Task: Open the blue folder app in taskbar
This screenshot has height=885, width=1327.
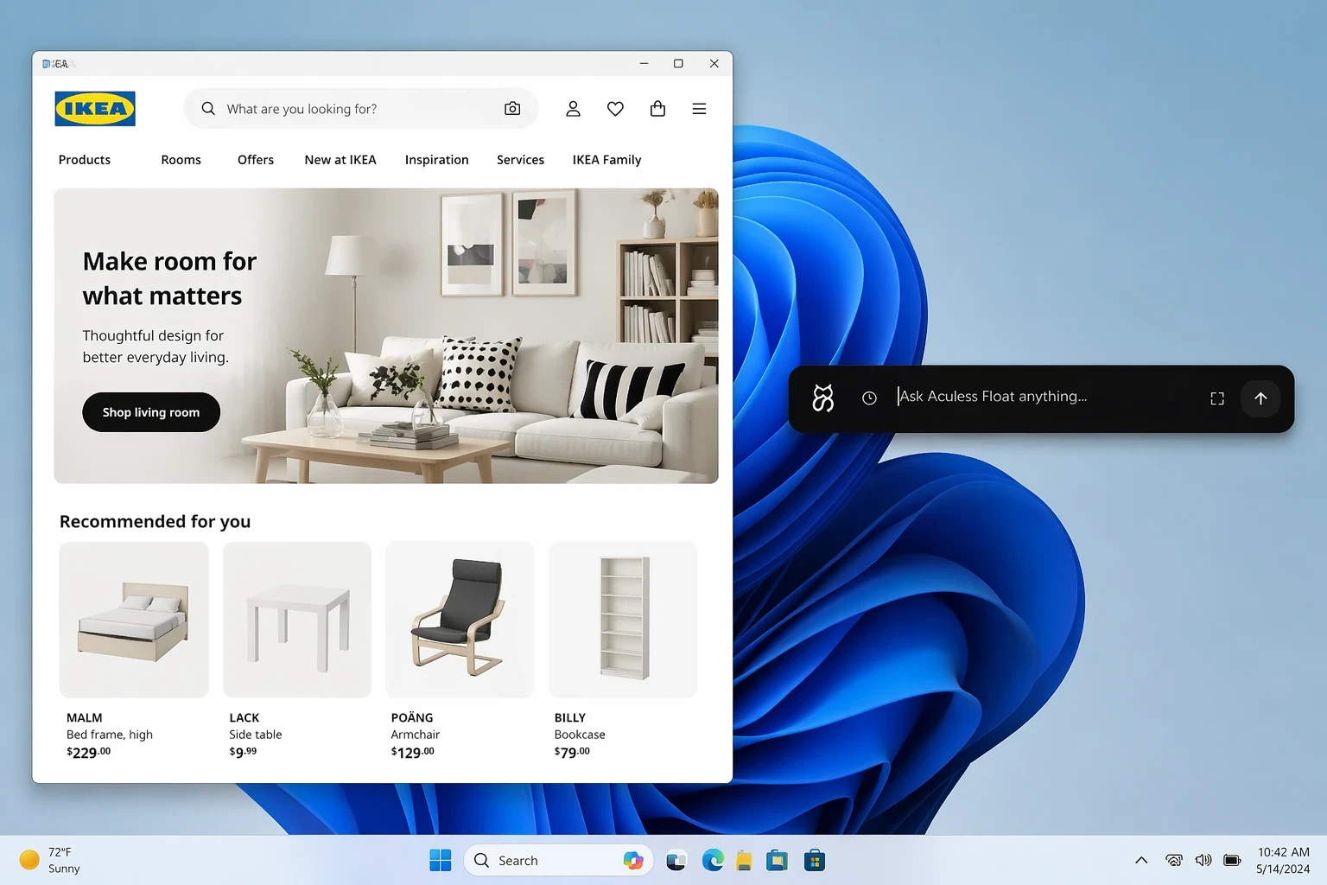Action: point(778,861)
